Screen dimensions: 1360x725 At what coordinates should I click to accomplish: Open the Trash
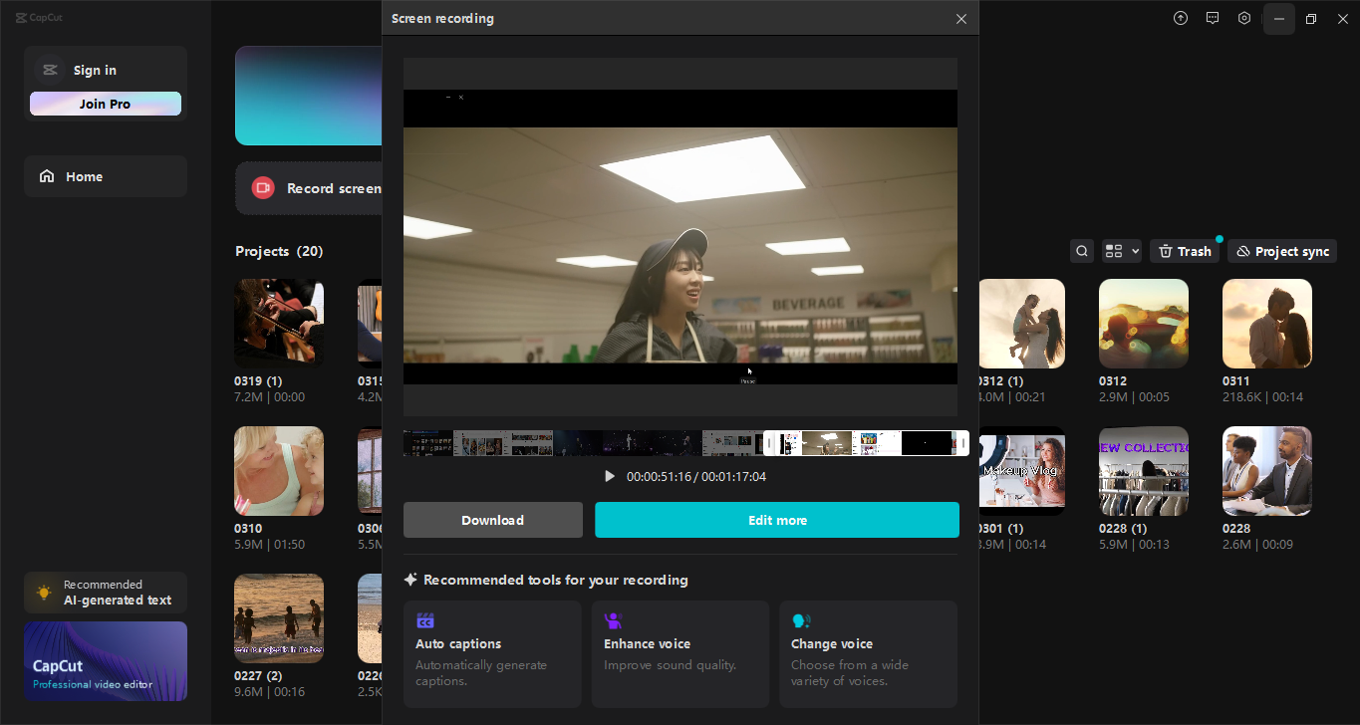pyautogui.click(x=1184, y=250)
